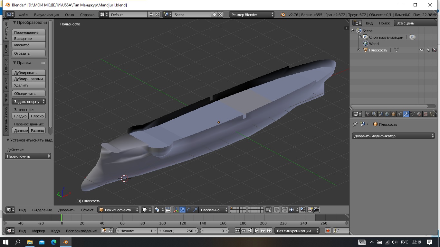Screen dimensions: 440x247
Task: Click the Конец frame field showing 250
Action: [178, 231]
